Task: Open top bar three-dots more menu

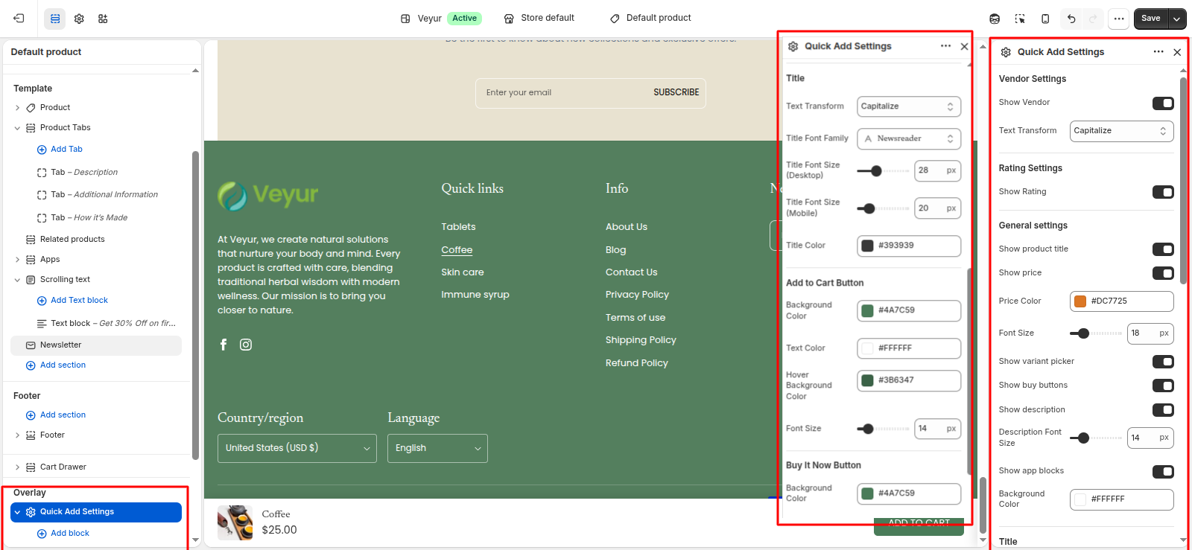Action: pyautogui.click(x=1119, y=19)
